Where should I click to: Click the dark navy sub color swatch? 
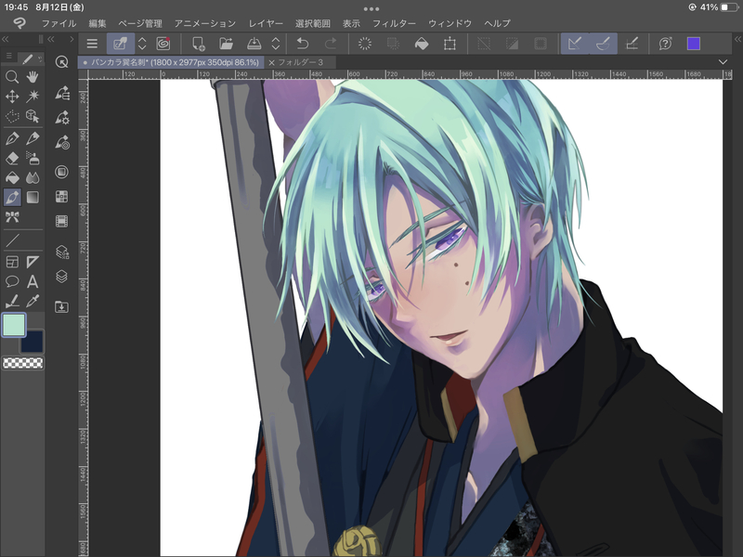(x=32, y=342)
